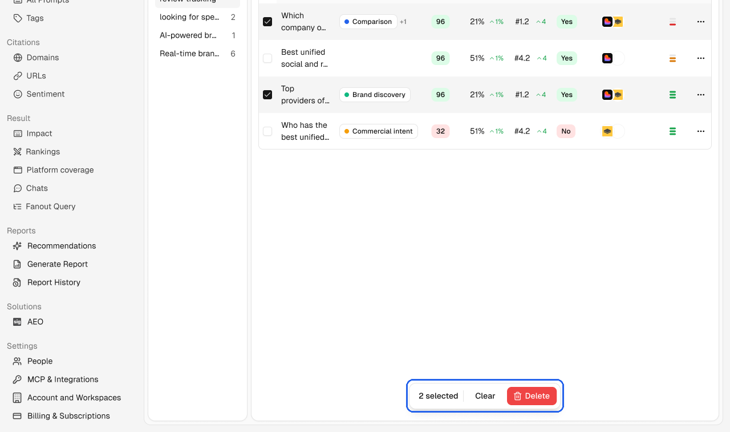The image size is (730, 432).
Task: Select the 'AI-powered br...' topic
Action: tap(197, 35)
